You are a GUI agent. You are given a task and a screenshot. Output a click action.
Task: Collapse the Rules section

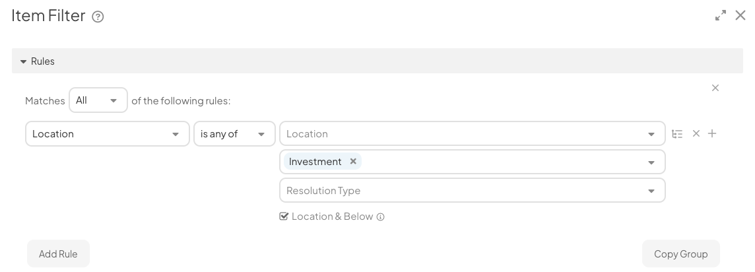23,61
